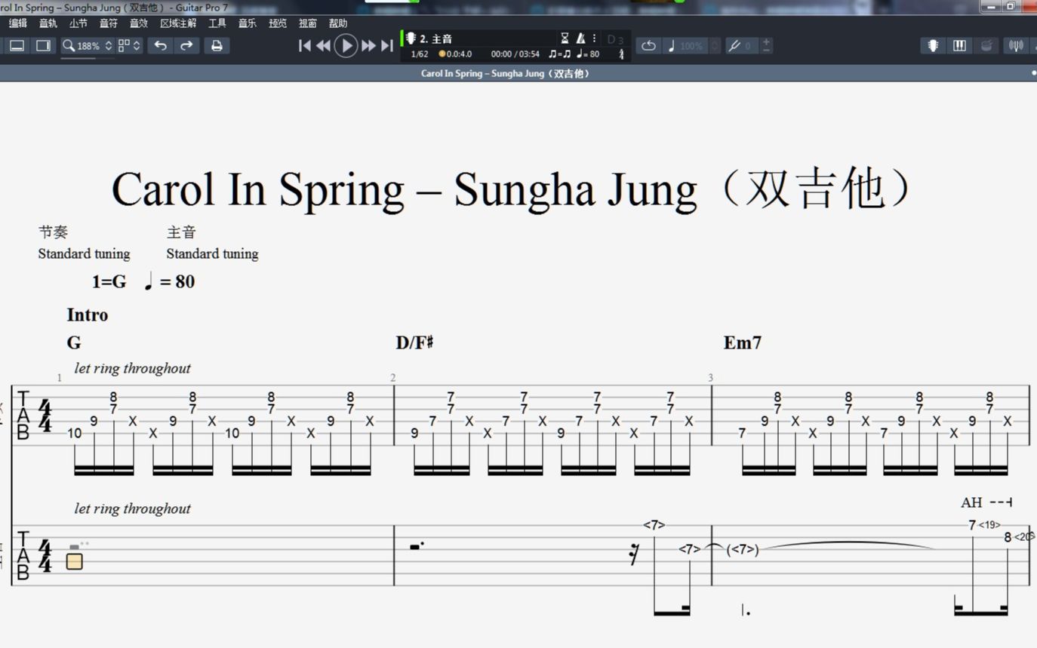Click the tuning fork icon in the transport display
Viewport: 1037px width, 648px height.
[622, 54]
